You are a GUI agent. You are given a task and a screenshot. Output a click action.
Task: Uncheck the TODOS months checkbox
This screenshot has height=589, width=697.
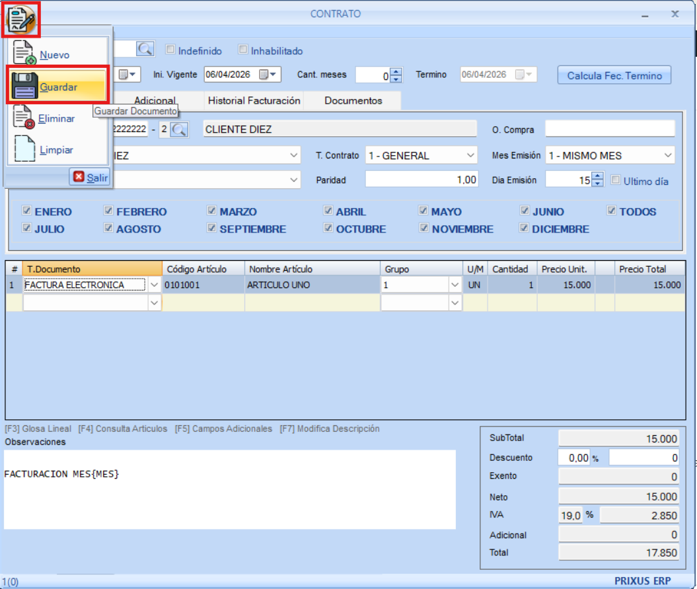click(611, 211)
